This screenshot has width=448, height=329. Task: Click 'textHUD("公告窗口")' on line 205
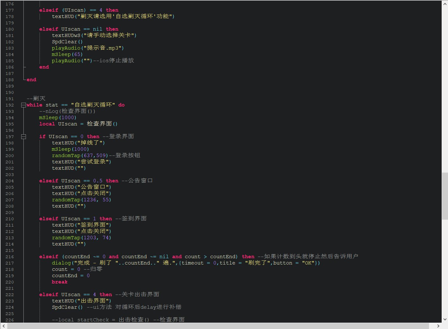(81, 187)
